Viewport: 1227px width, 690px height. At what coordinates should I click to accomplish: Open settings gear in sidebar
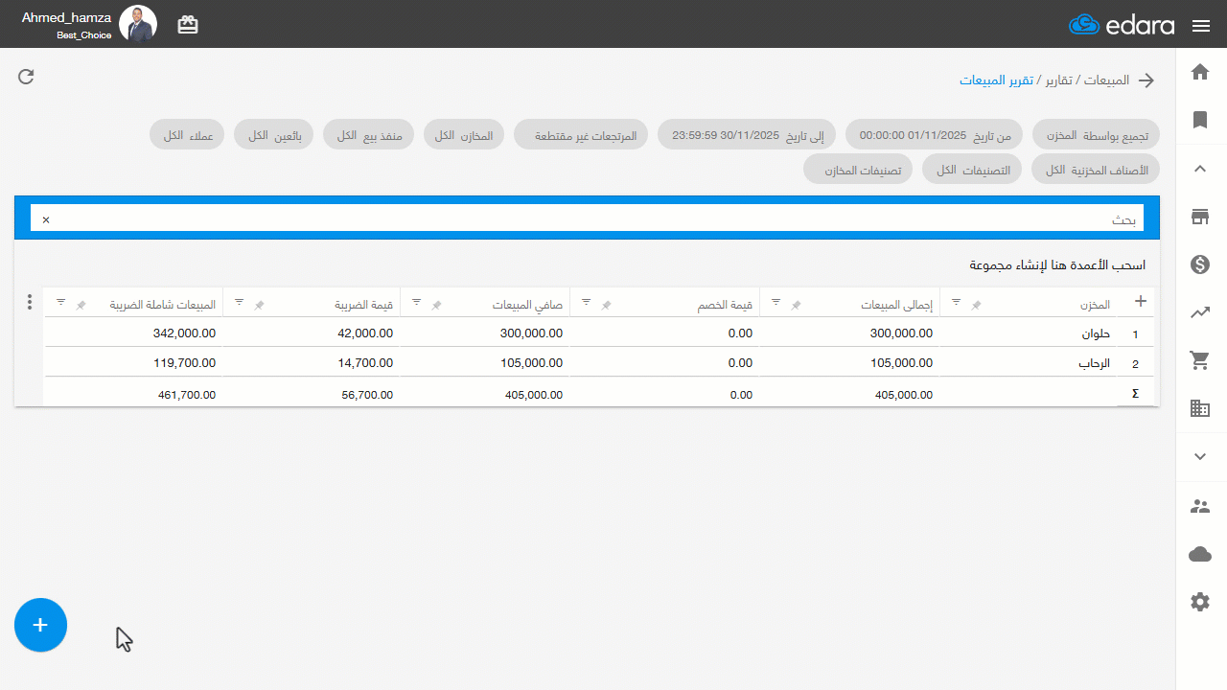point(1199,602)
